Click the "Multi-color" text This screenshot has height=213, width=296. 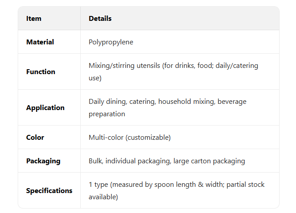(x=106, y=138)
